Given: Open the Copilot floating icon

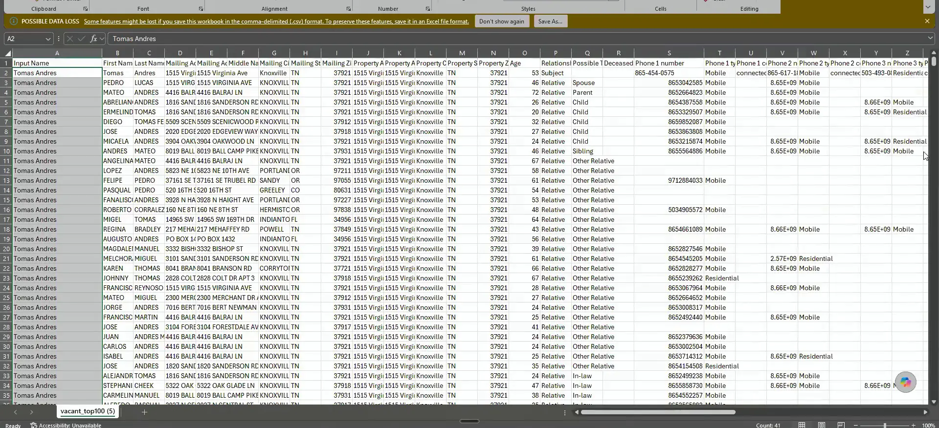Looking at the screenshot, I should pyautogui.click(x=906, y=382).
